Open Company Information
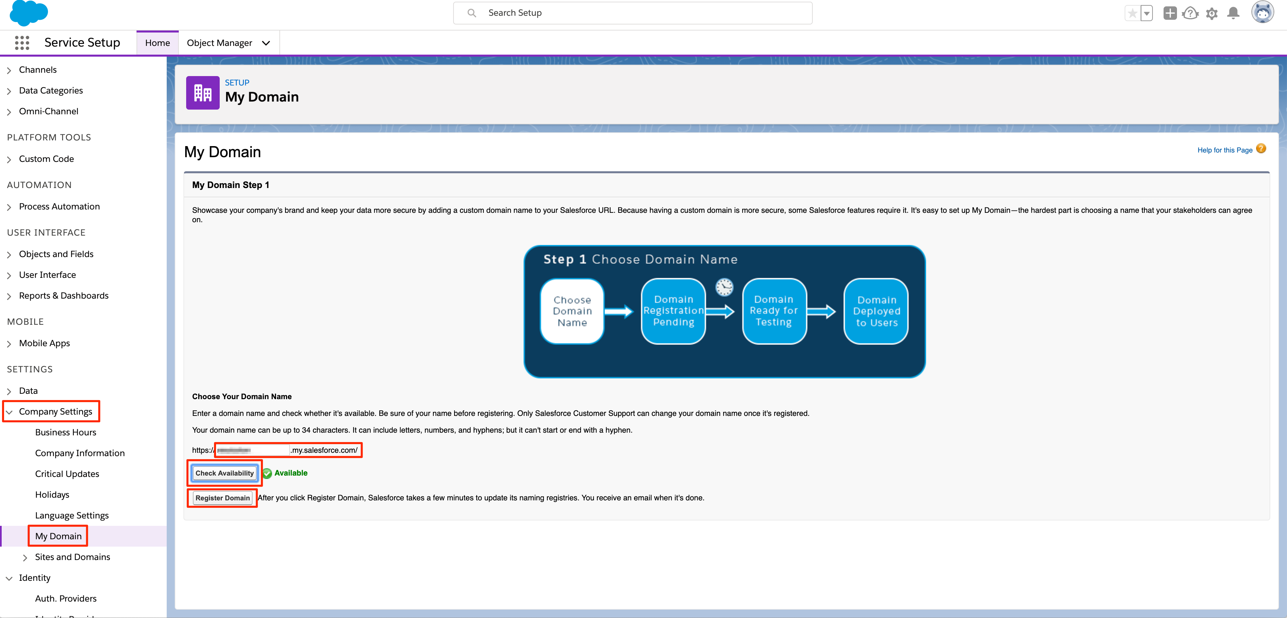 tap(80, 453)
